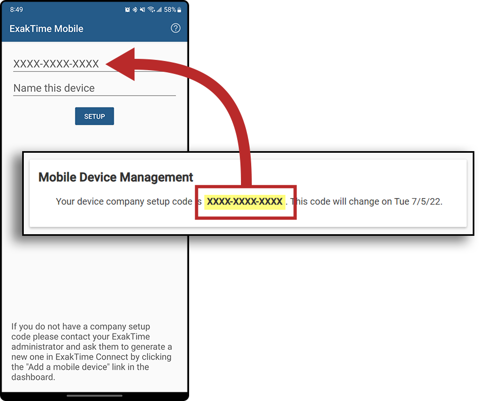Viewport: 496px width, 401px height.
Task: Click the SETUP button
Action: coord(94,116)
